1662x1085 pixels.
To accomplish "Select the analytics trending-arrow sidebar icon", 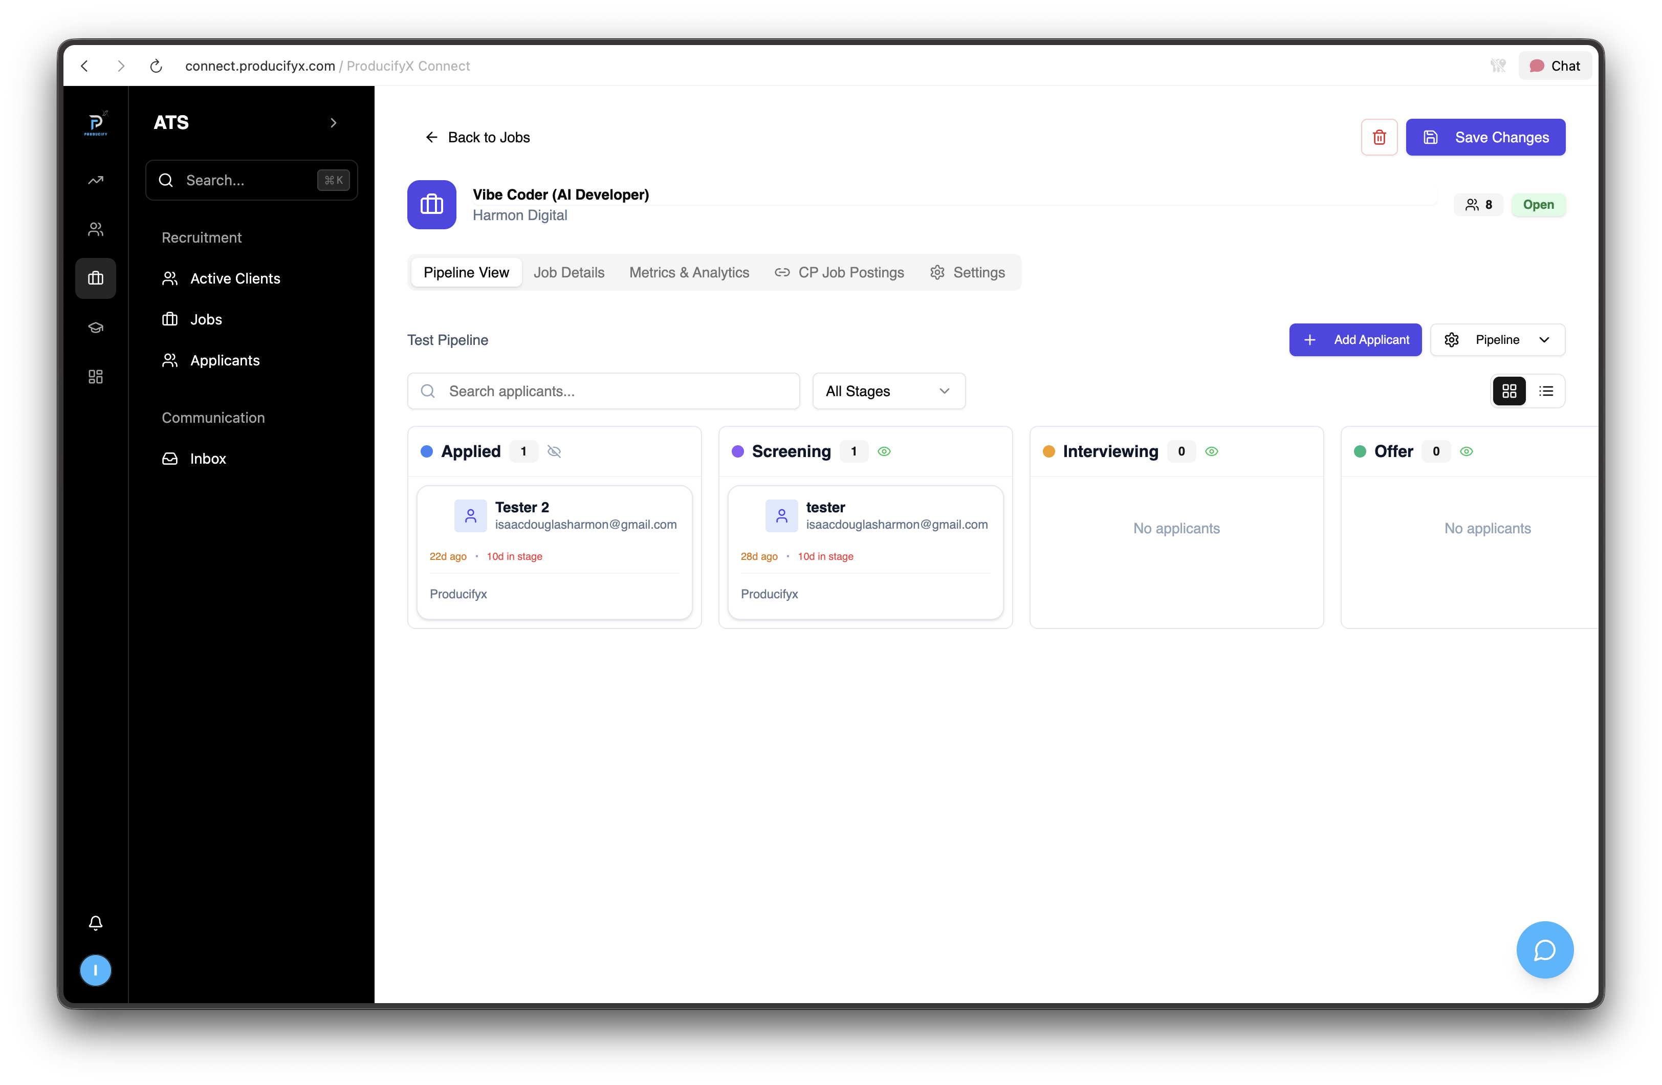I will (x=96, y=180).
